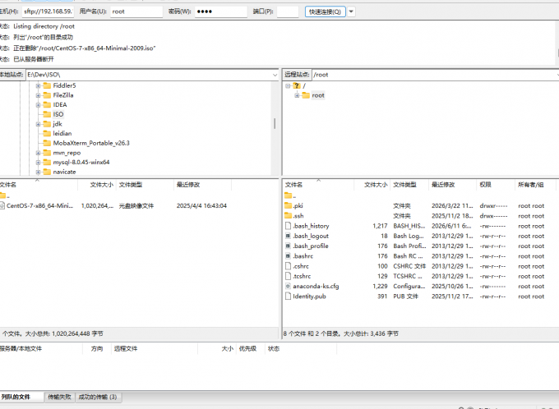
Task: Click the .cshrc file icon
Action: pos(288,266)
